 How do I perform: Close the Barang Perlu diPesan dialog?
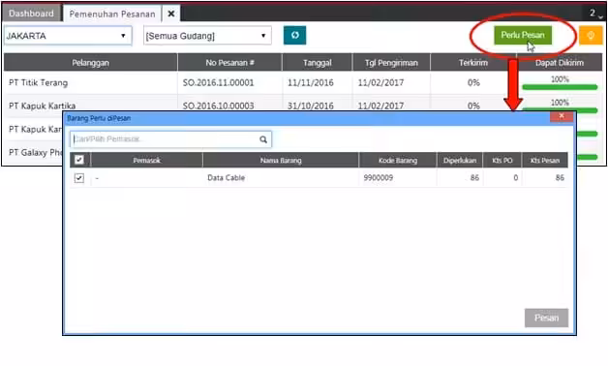(x=562, y=116)
